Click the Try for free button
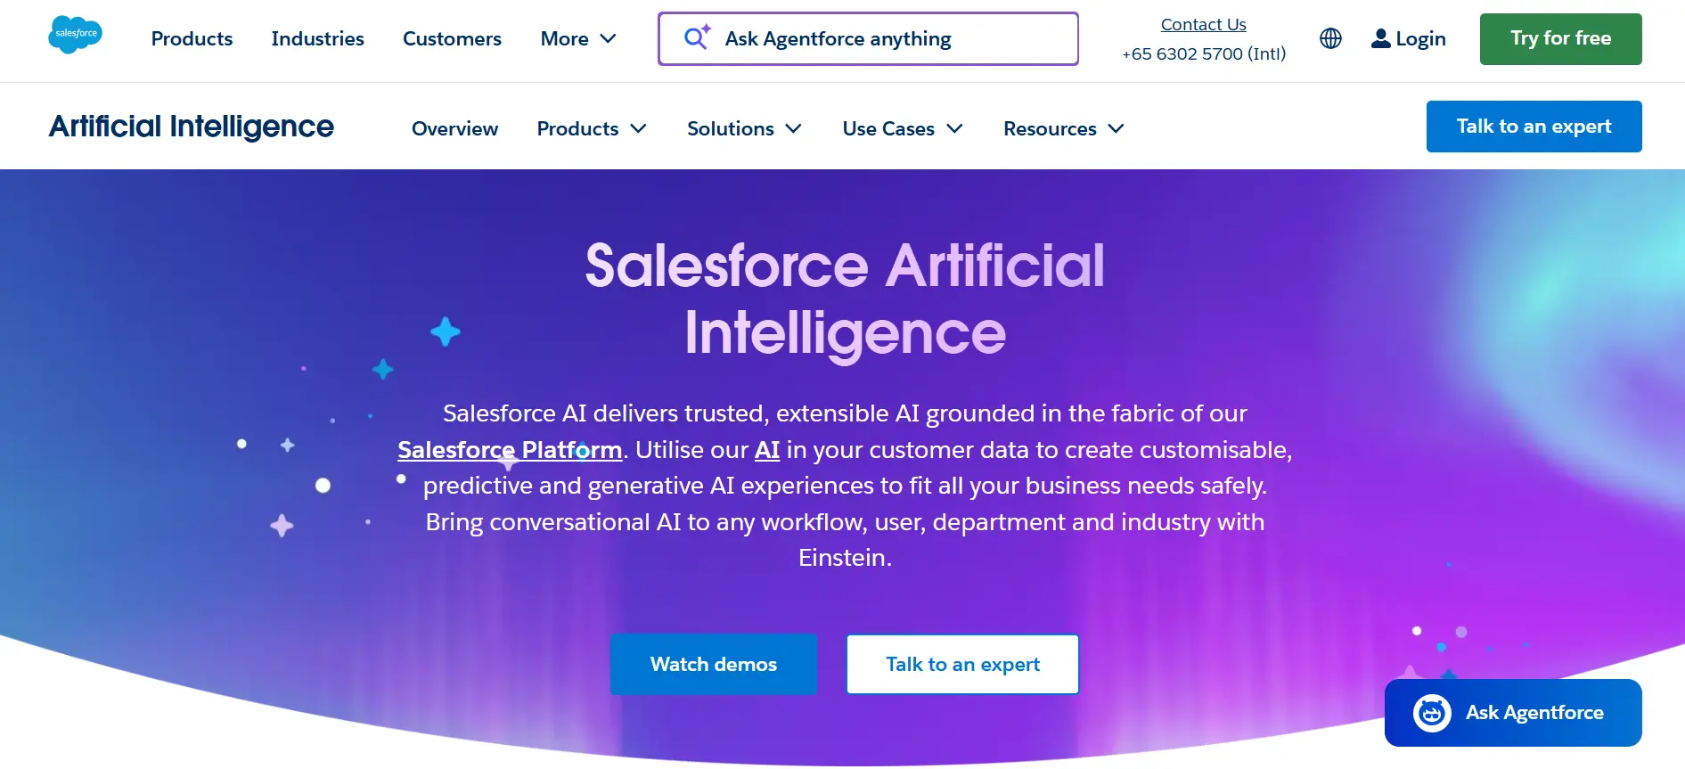The width and height of the screenshot is (1685, 769). click(1560, 38)
